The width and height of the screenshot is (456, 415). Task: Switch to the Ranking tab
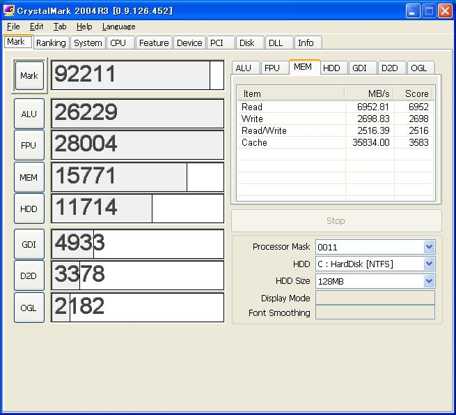51,43
